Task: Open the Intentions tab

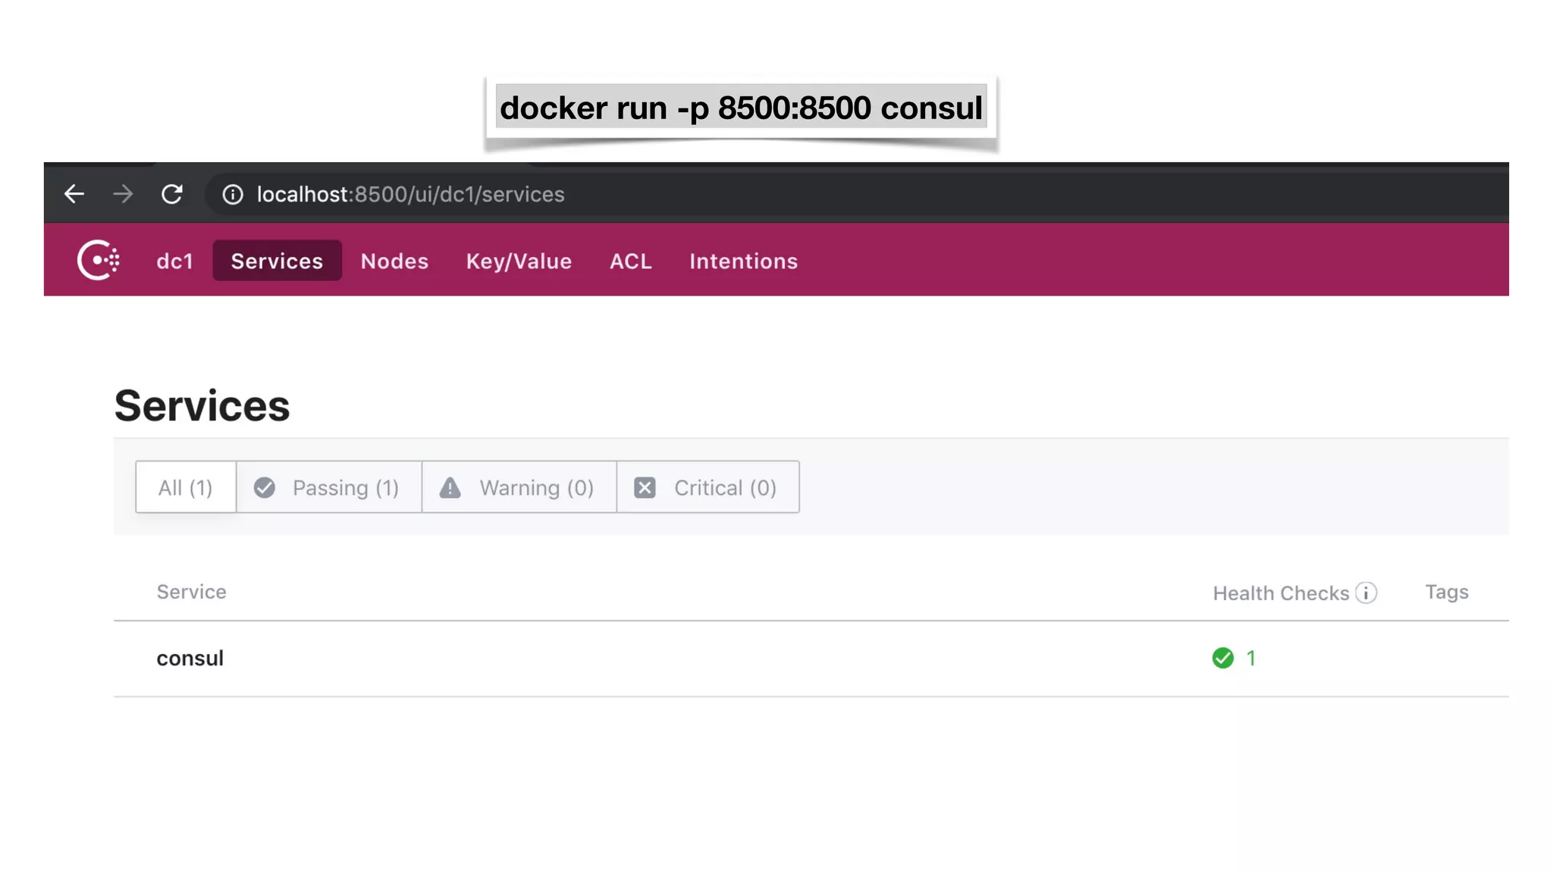Action: 743,261
